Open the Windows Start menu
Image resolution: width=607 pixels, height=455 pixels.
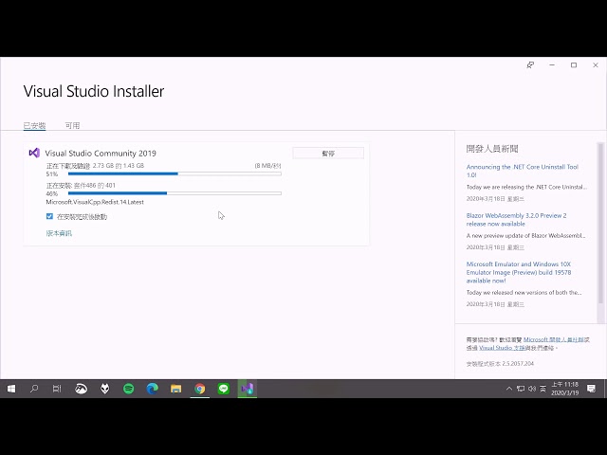point(11,389)
